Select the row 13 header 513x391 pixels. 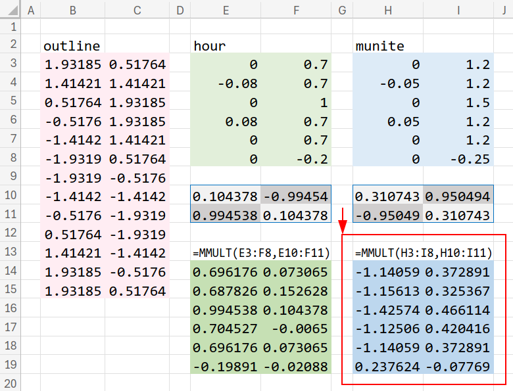tap(11, 252)
